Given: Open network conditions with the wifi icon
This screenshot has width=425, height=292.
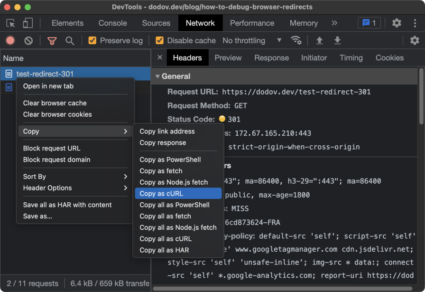Looking at the screenshot, I should click(x=296, y=40).
